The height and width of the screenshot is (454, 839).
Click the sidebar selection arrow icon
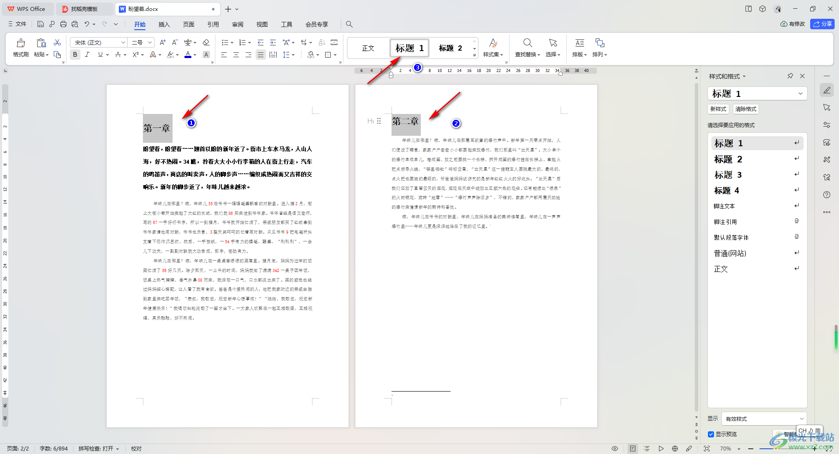tap(827, 107)
